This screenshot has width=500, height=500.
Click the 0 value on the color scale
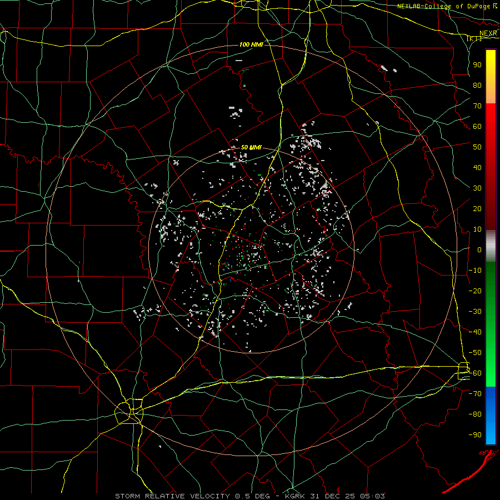(479, 249)
